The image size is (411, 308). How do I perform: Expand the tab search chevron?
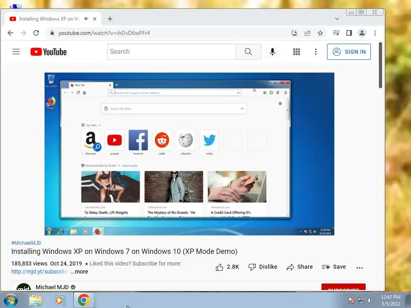(x=337, y=19)
